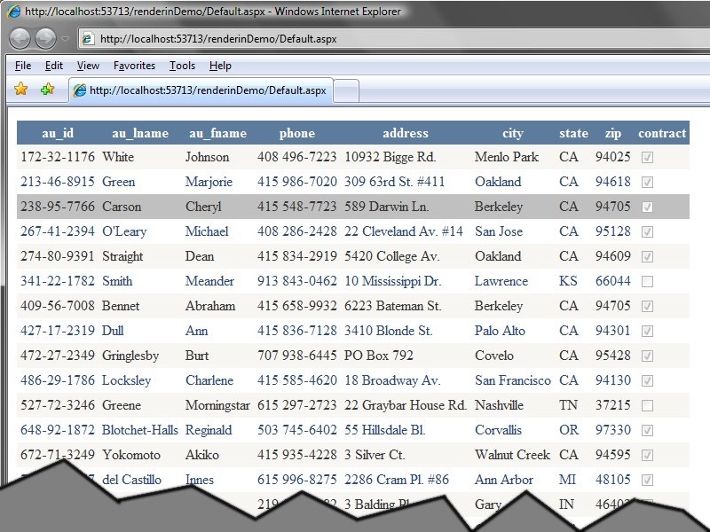710x532 pixels.
Task: Click the phone column header
Action: point(297,133)
